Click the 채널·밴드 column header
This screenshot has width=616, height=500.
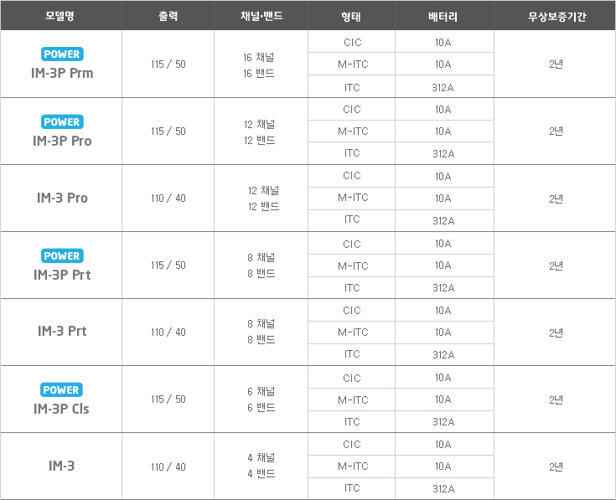(x=261, y=16)
